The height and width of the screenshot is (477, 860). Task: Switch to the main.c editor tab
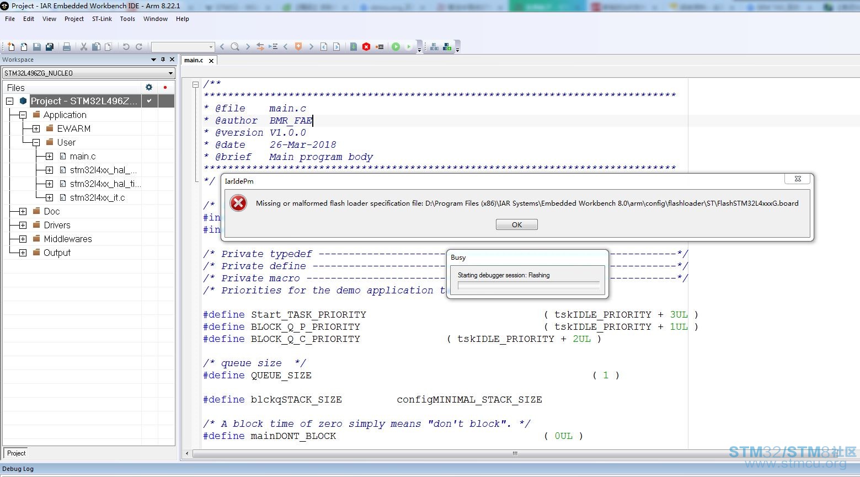click(x=194, y=60)
